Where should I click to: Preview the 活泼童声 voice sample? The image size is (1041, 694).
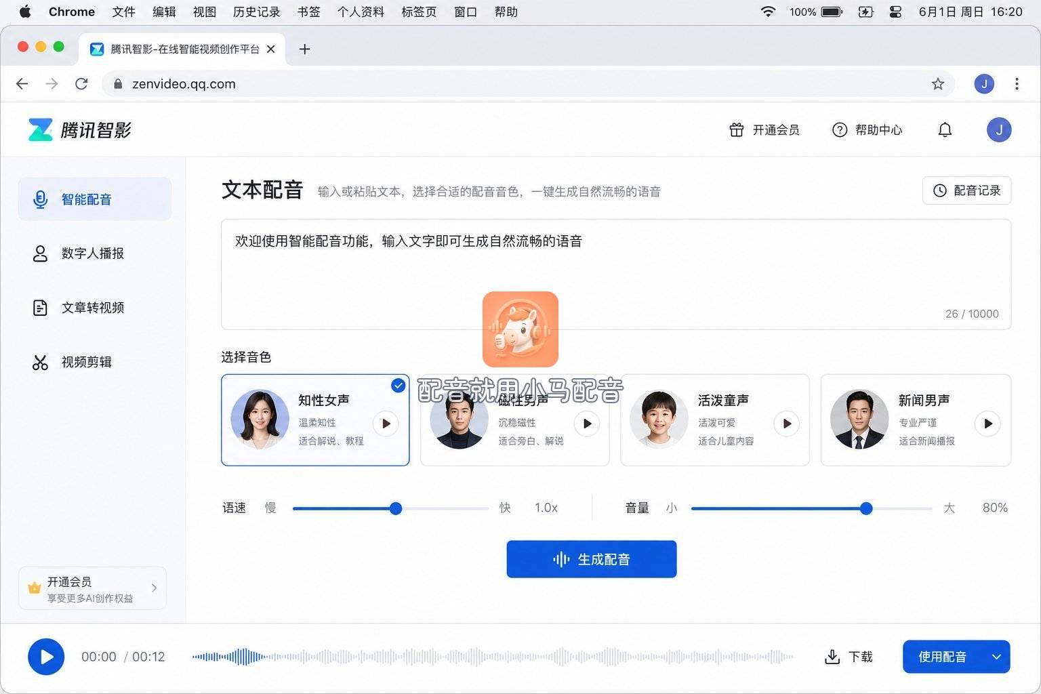pyautogui.click(x=787, y=424)
